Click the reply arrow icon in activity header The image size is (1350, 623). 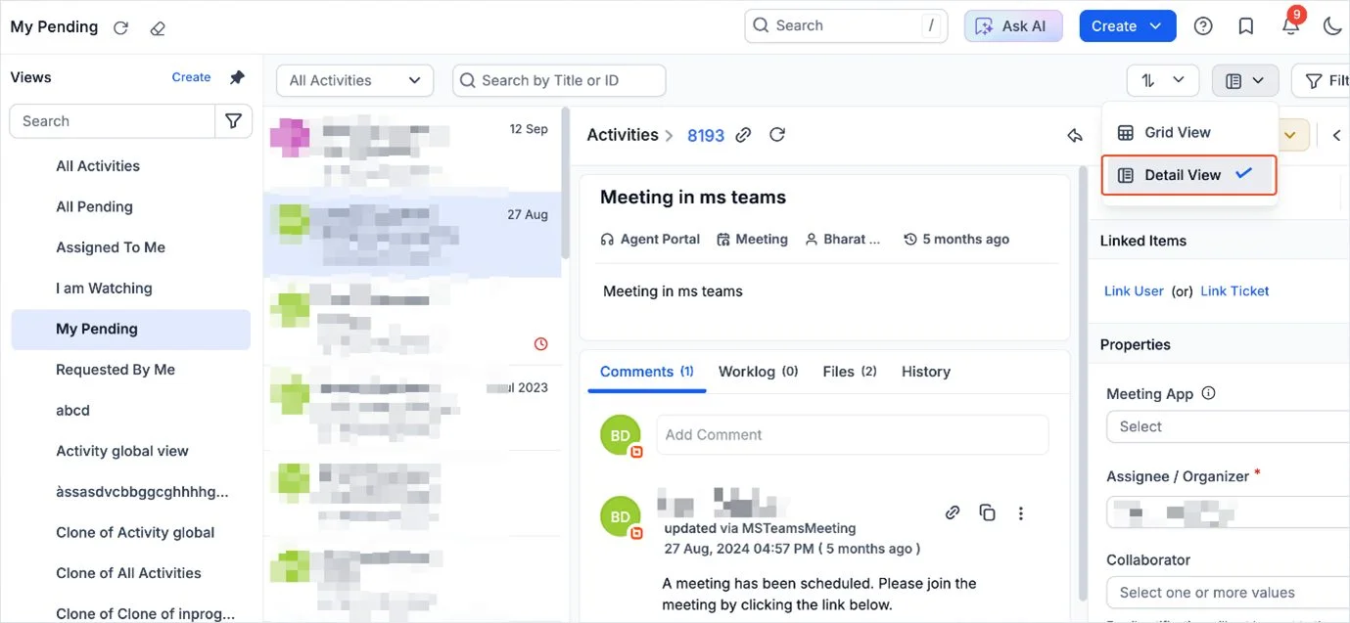[1074, 135]
